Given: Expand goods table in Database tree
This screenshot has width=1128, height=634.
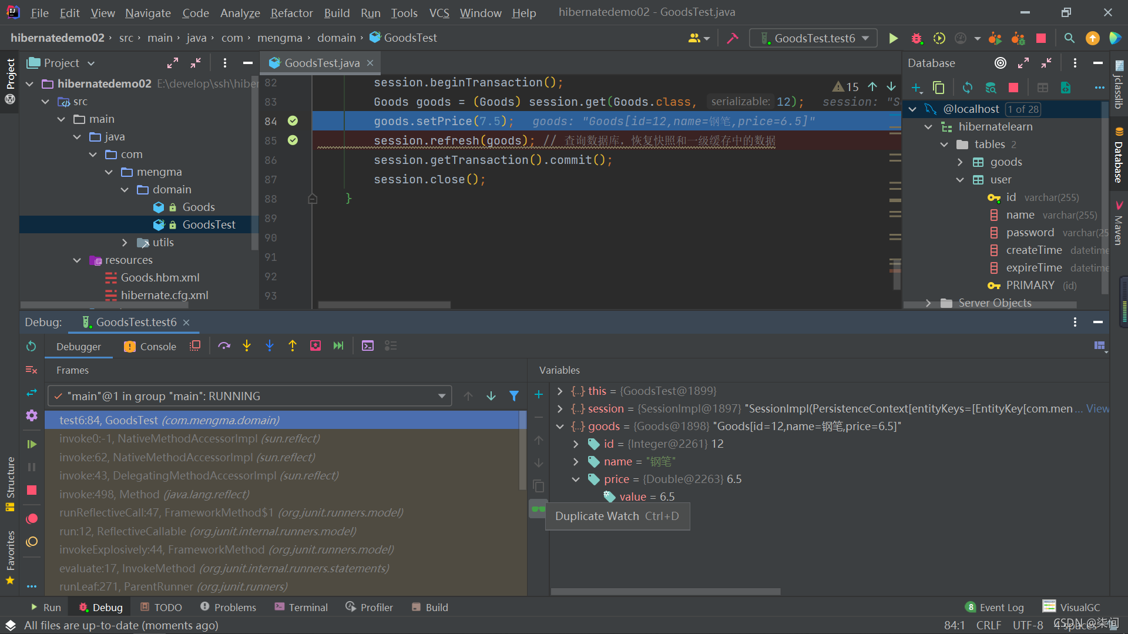Looking at the screenshot, I should (960, 162).
